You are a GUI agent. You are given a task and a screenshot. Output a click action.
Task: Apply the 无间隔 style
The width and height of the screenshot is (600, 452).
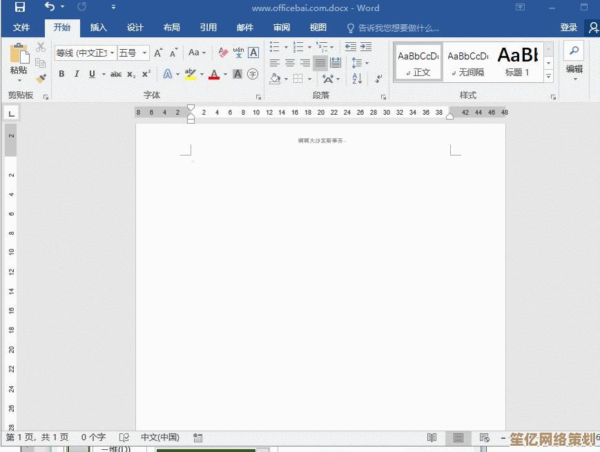coord(467,62)
